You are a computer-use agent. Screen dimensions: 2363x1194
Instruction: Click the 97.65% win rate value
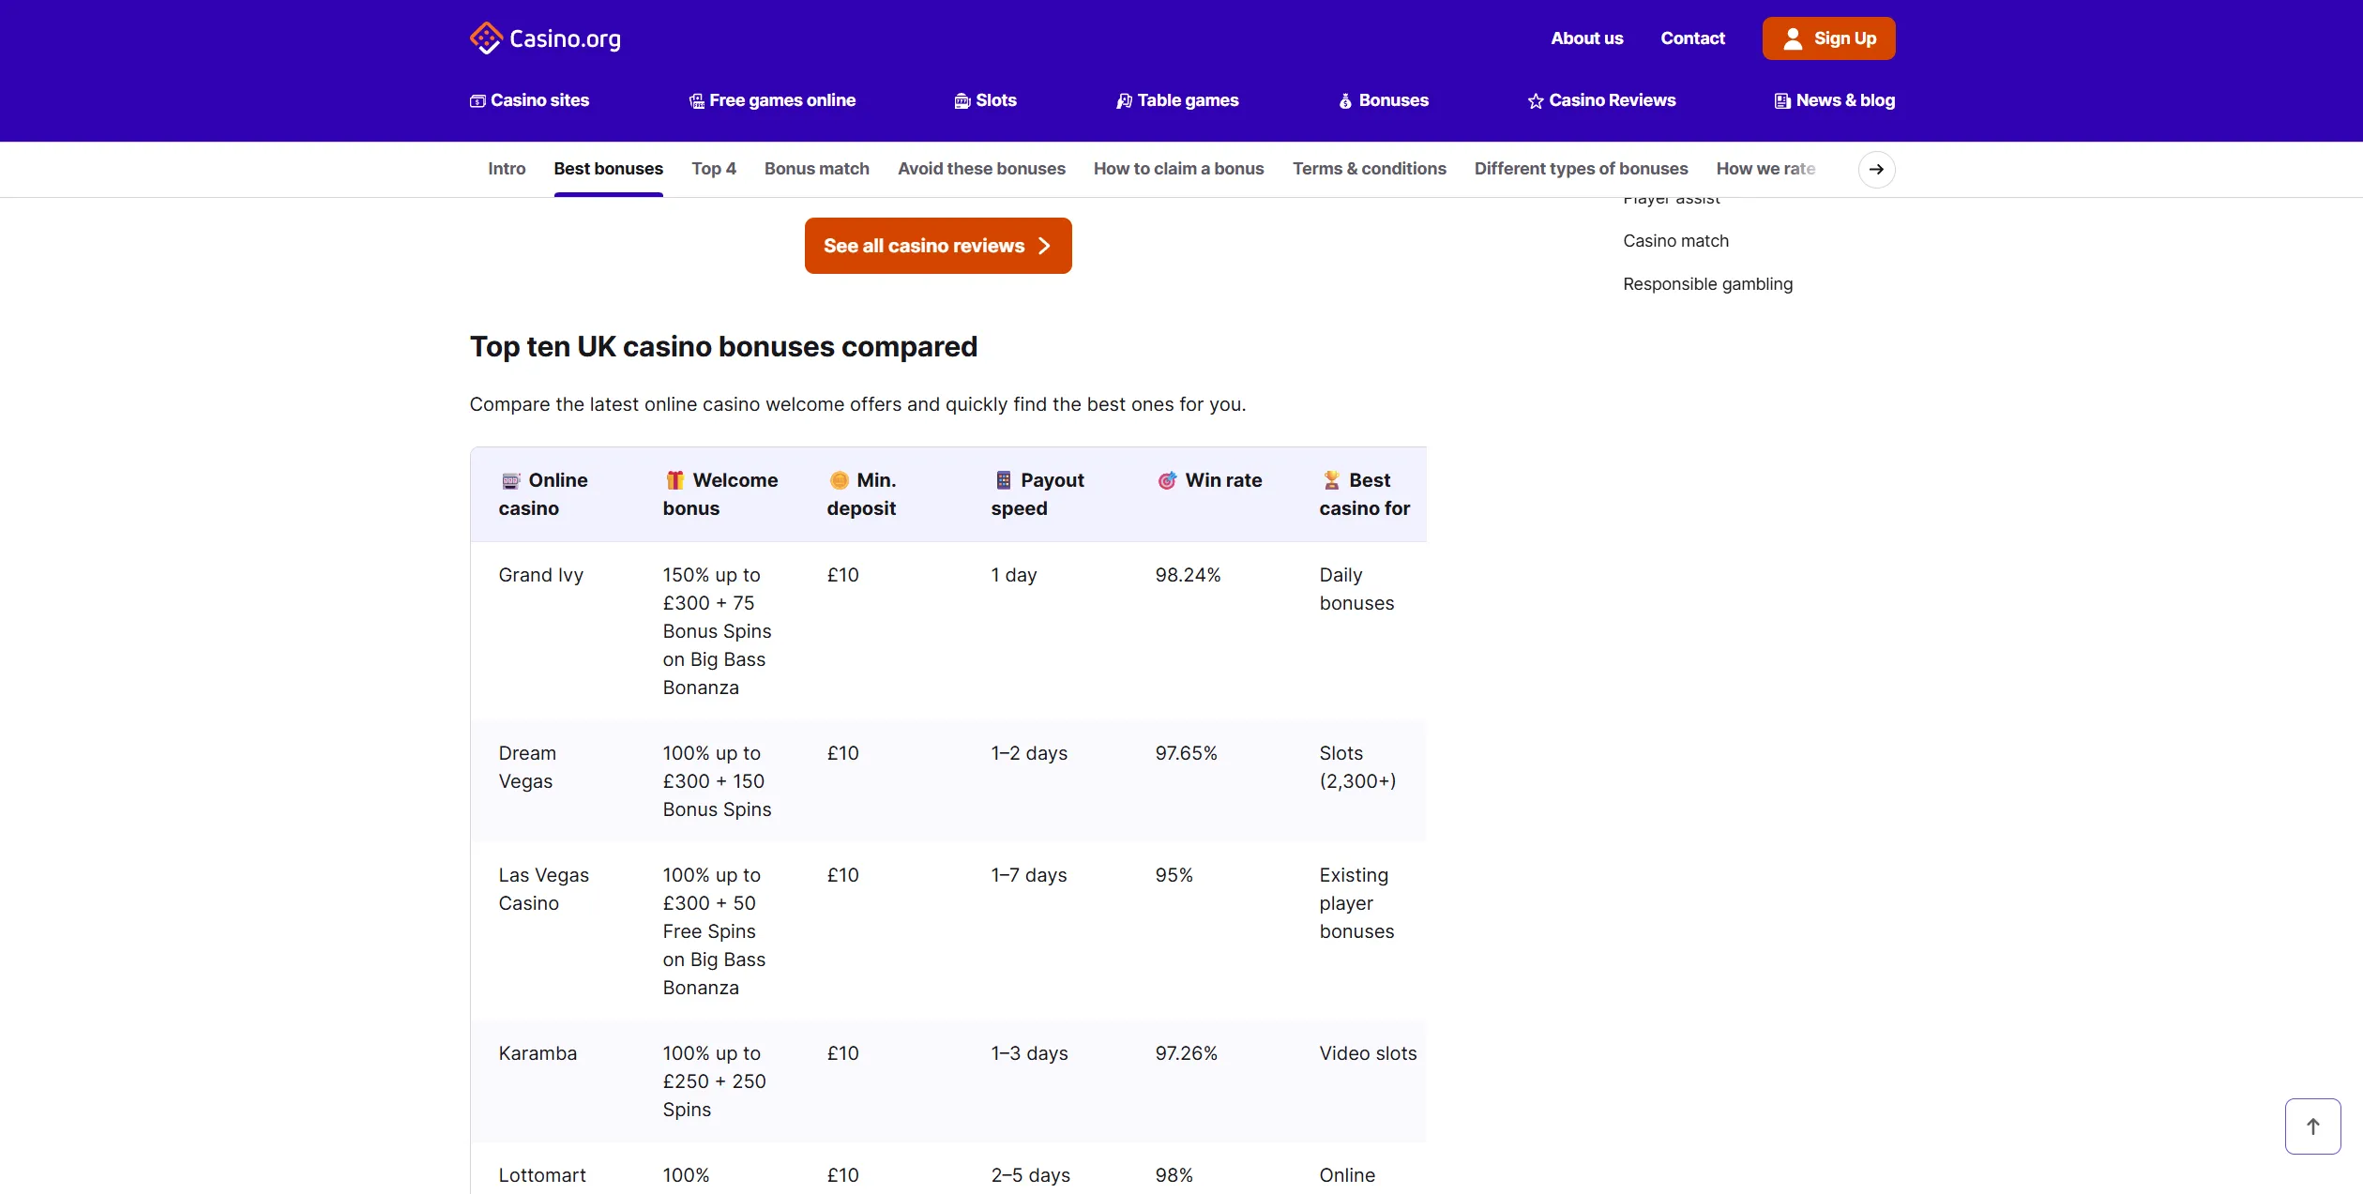[1186, 753]
